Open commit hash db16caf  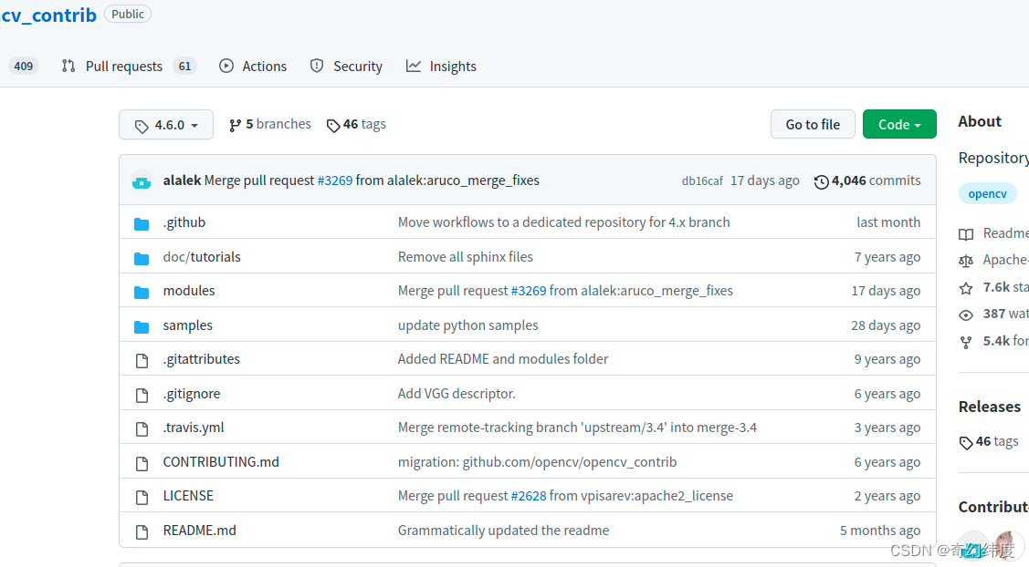point(702,181)
